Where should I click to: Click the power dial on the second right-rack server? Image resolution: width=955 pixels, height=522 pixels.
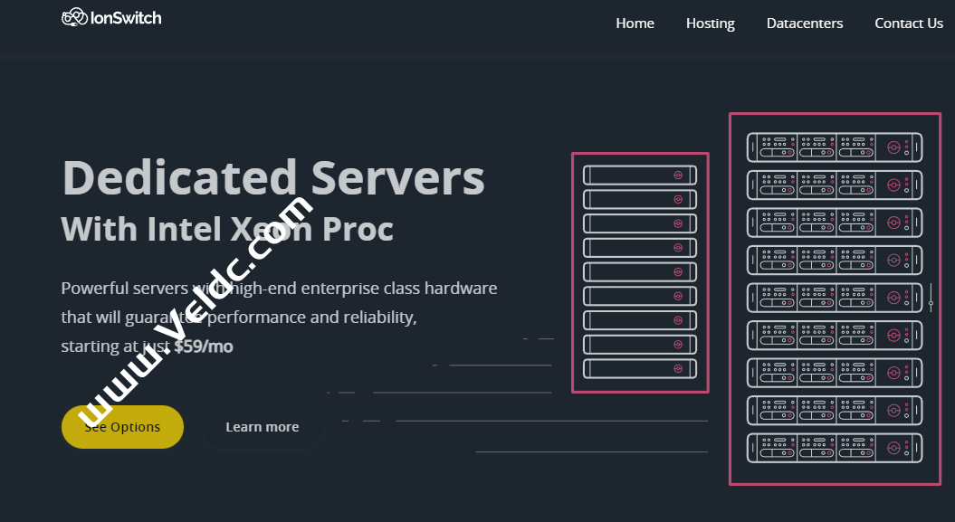(894, 185)
